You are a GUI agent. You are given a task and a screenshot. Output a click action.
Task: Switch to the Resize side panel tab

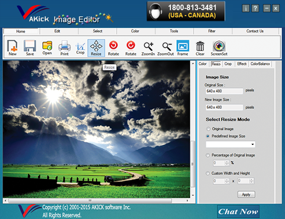pyautogui.click(x=216, y=64)
